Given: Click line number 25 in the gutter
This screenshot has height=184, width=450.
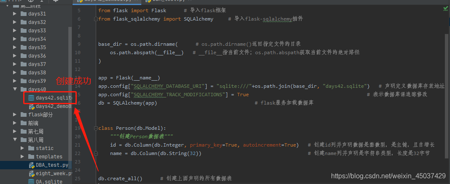Looking at the screenshot, I should click(x=78, y=179).
